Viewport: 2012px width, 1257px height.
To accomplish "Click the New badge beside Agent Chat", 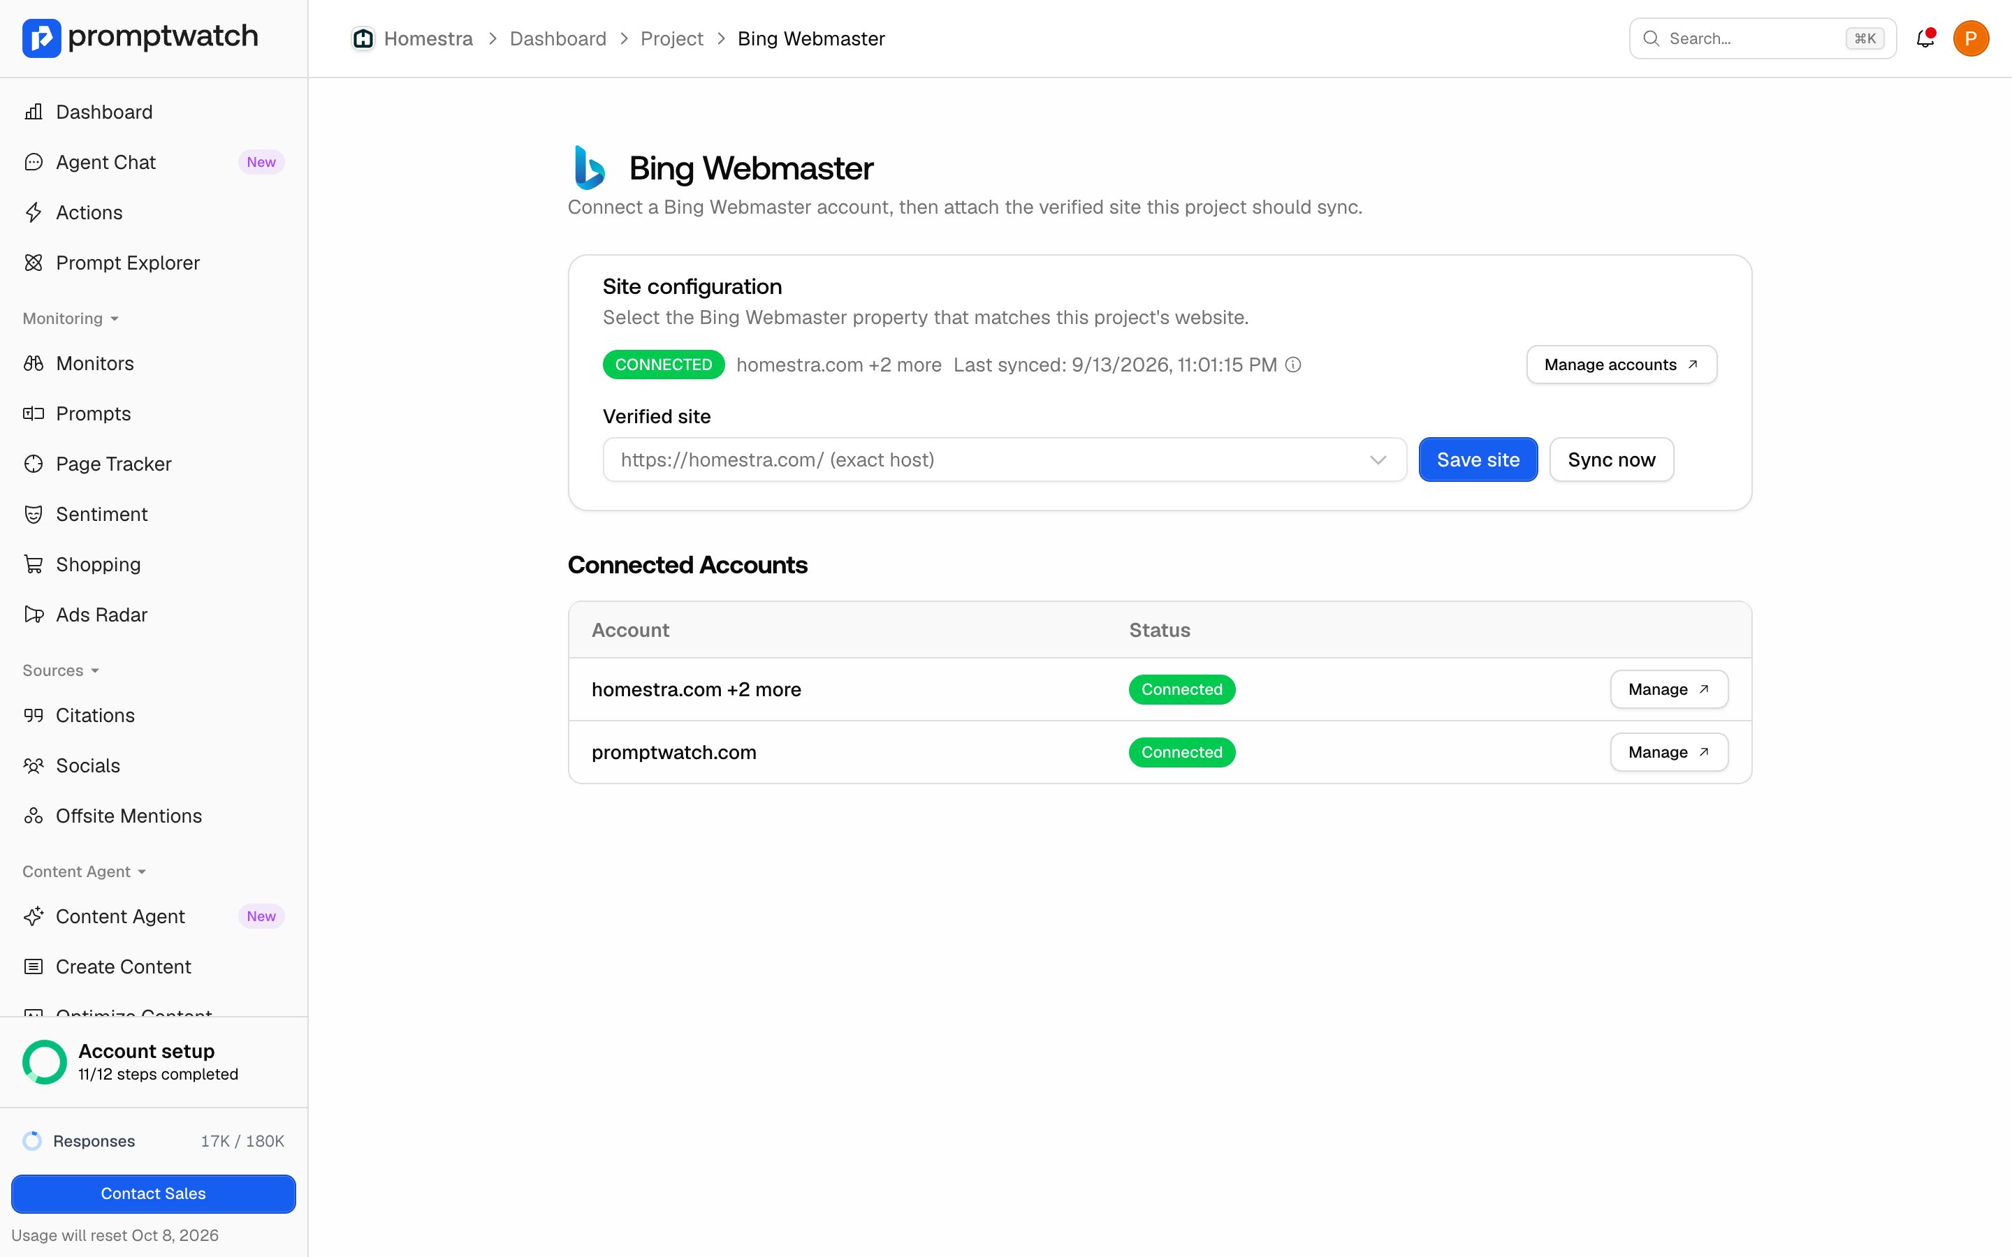I will (261, 162).
